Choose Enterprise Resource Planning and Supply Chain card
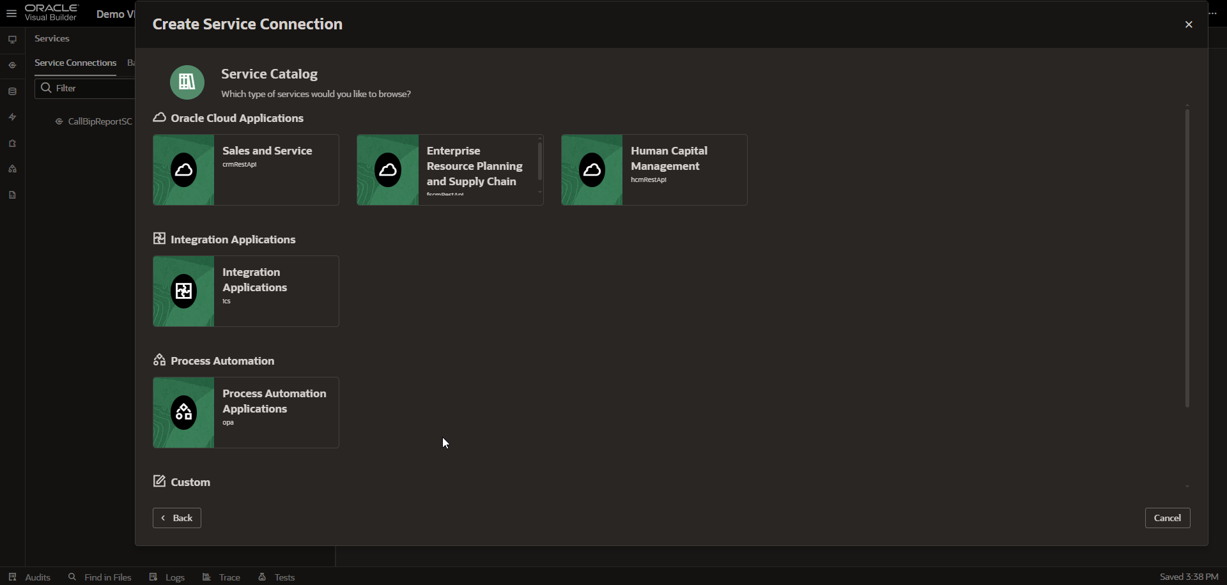 point(450,170)
